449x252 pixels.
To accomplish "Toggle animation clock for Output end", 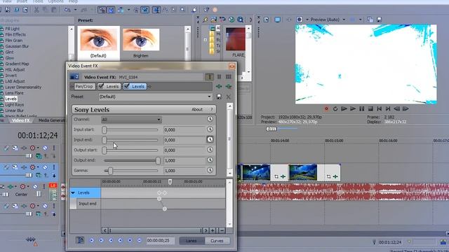I will pyautogui.click(x=210, y=160).
